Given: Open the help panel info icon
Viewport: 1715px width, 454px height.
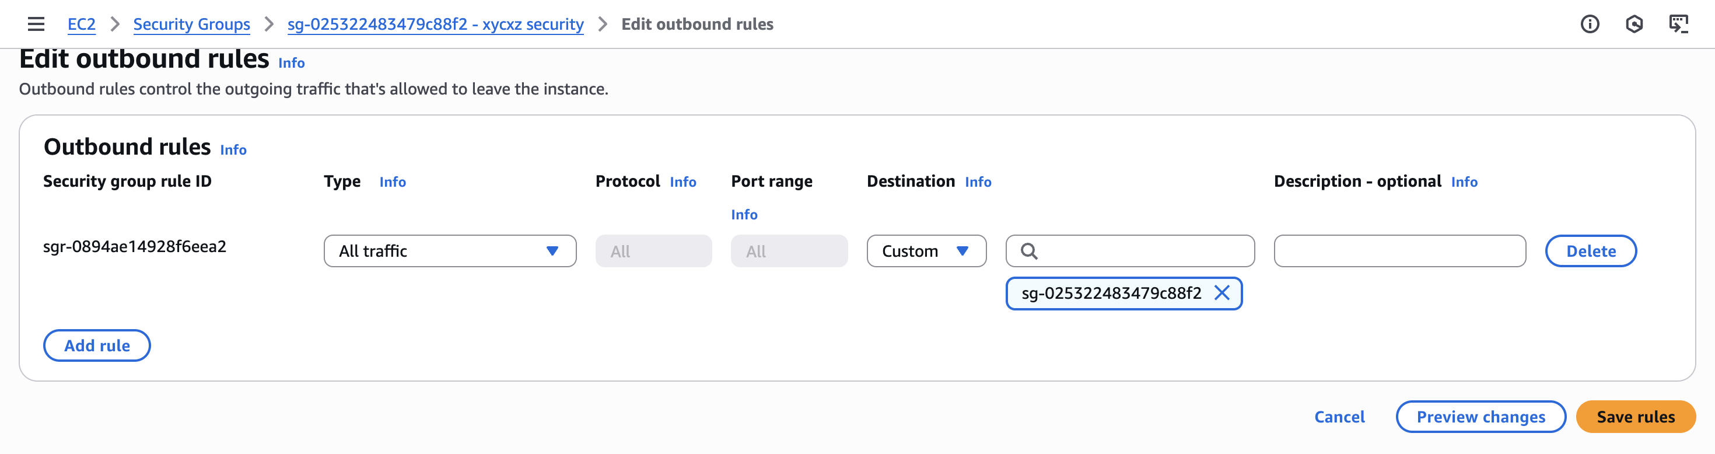Looking at the screenshot, I should click(1590, 24).
